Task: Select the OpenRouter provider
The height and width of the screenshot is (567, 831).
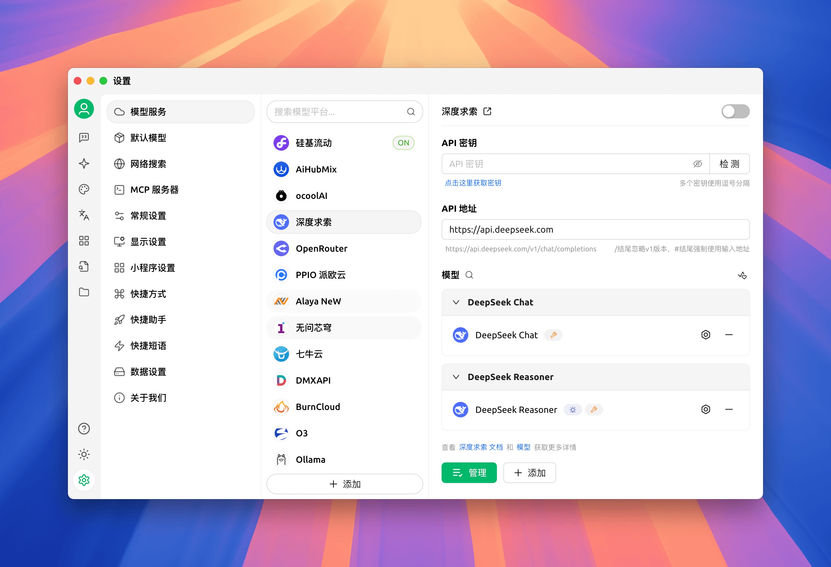Action: coord(344,248)
